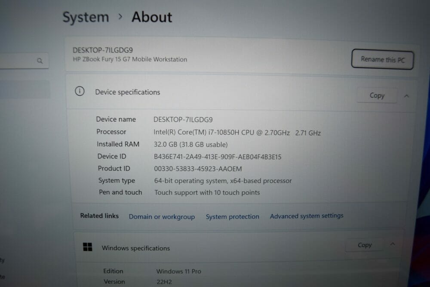Click the 22H2 version value

pyautogui.click(x=164, y=282)
